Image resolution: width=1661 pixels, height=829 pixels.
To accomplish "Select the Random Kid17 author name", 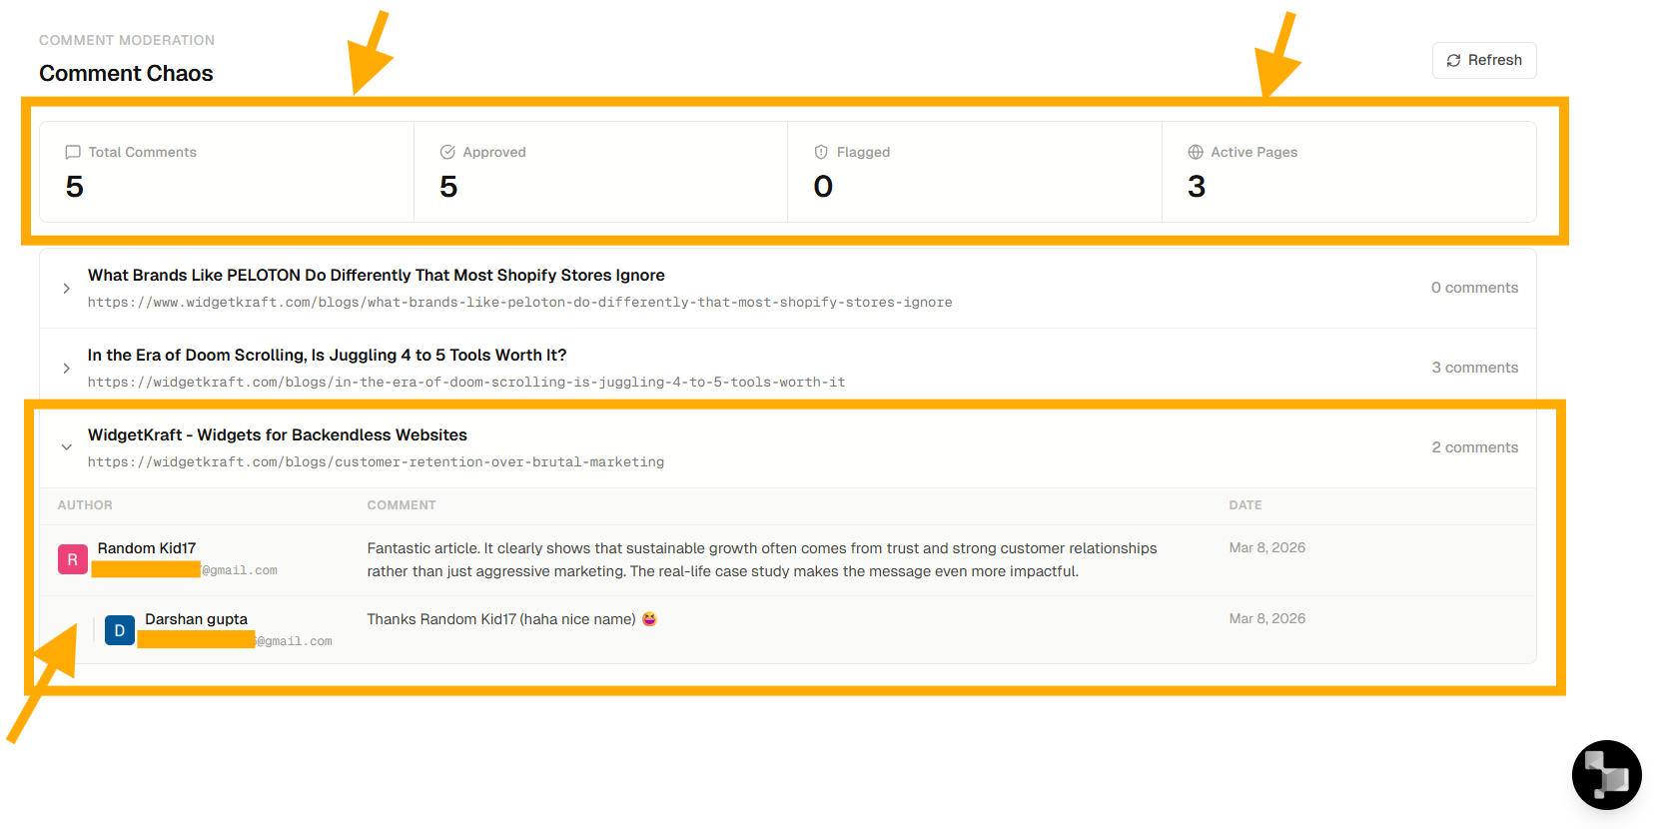I will 147,548.
